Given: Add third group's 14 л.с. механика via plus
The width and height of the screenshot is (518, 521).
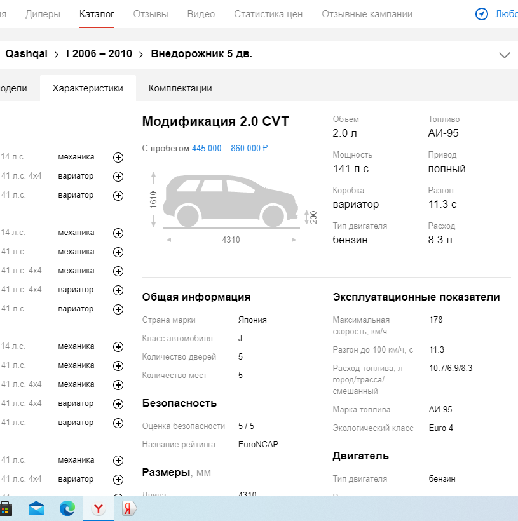Looking at the screenshot, I should click(x=118, y=347).
